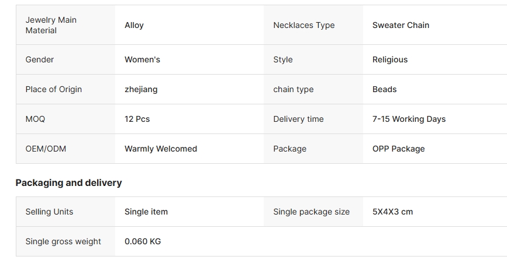Image resolution: width=507 pixels, height=260 pixels.
Task: Click the chain type label
Action: (294, 89)
